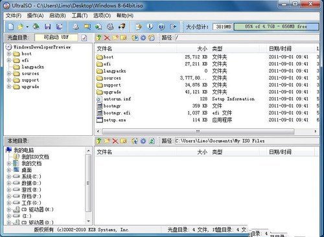
Task: Click the Add files icon in main toolbar
Action: 139,27
